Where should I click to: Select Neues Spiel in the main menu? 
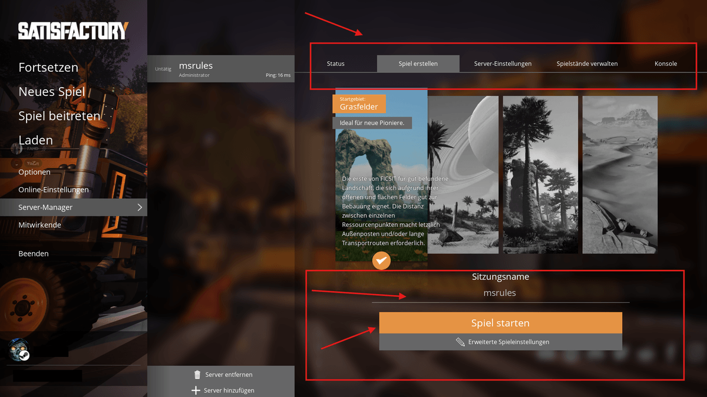[x=52, y=92]
